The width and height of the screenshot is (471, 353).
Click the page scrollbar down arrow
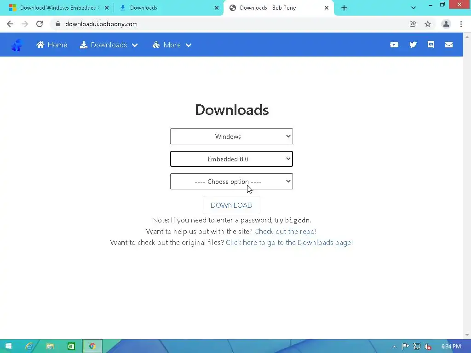click(x=467, y=335)
